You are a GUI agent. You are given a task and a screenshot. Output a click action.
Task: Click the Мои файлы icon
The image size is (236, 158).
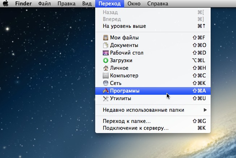pyautogui.click(x=105, y=38)
